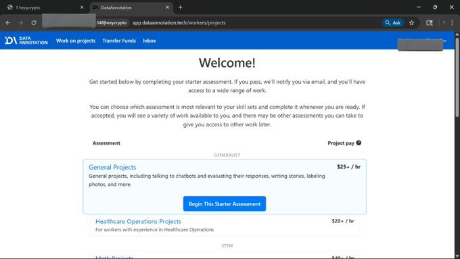Open a new browser tab with plus icon
Viewport: 460px width, 259px height.
(181, 7)
